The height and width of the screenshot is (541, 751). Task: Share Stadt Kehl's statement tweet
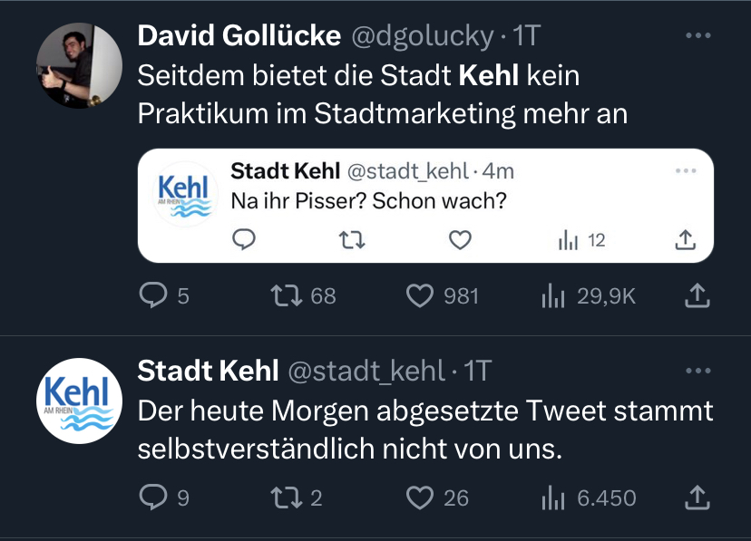tap(697, 497)
